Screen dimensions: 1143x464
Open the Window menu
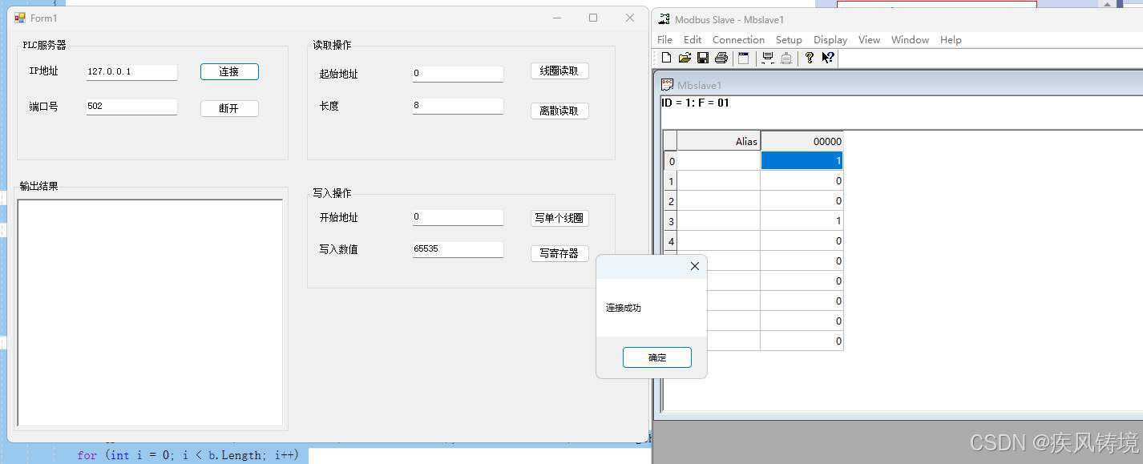click(x=910, y=39)
